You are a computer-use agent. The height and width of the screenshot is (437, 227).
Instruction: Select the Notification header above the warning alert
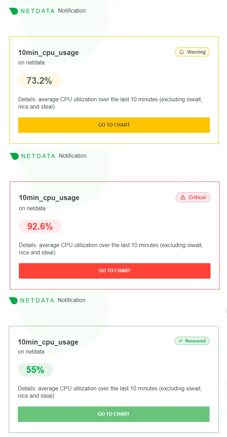(72, 11)
